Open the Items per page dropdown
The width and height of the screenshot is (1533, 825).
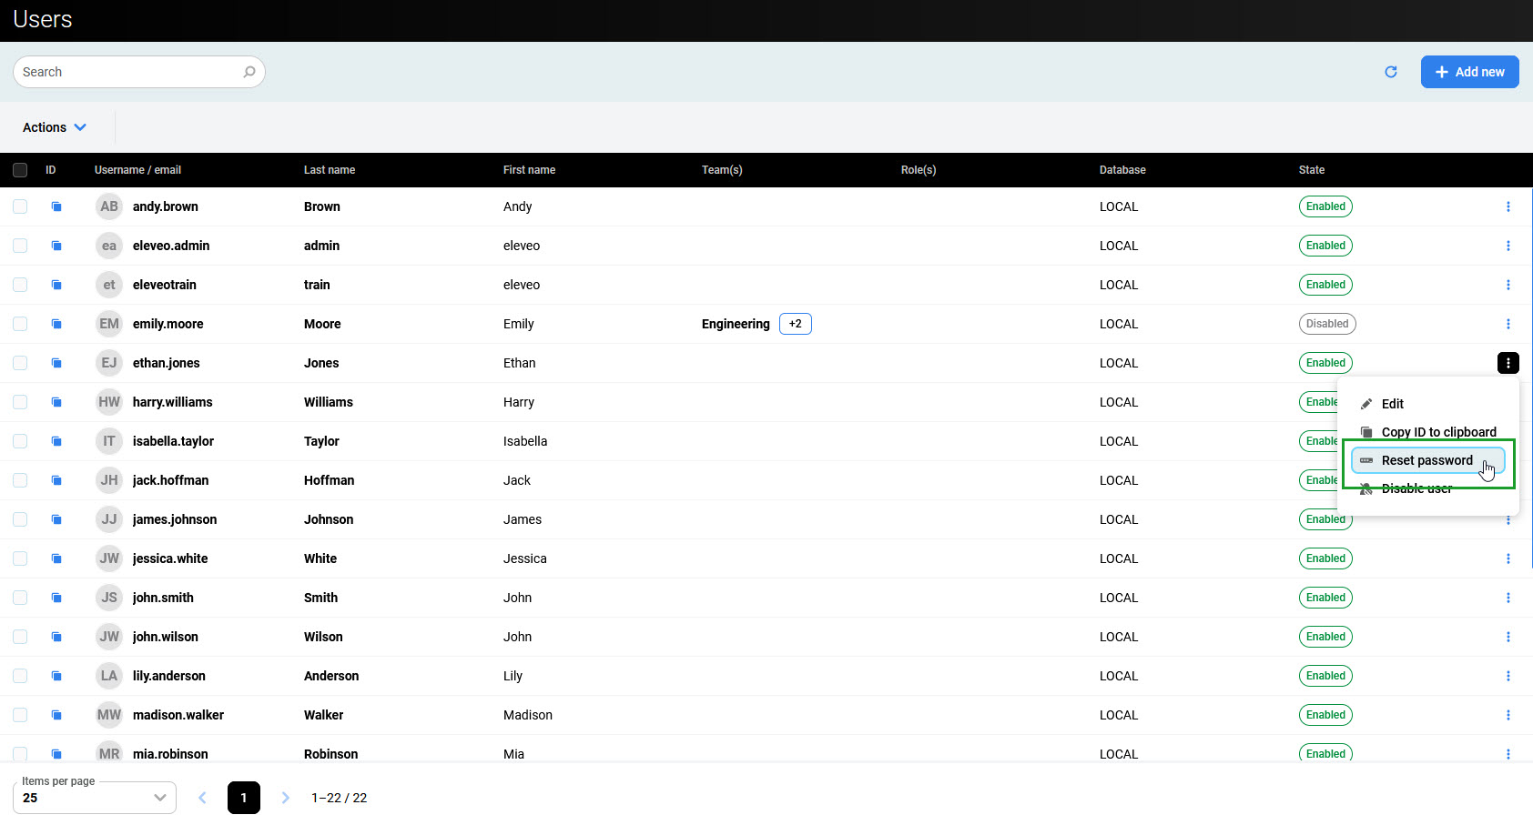95,798
